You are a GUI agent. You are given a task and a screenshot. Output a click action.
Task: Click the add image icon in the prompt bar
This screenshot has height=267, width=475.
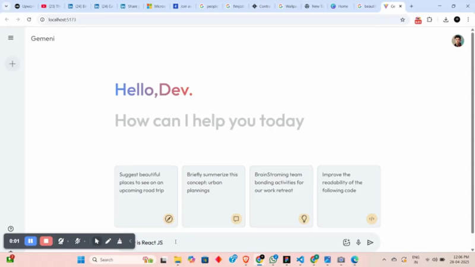346,242
